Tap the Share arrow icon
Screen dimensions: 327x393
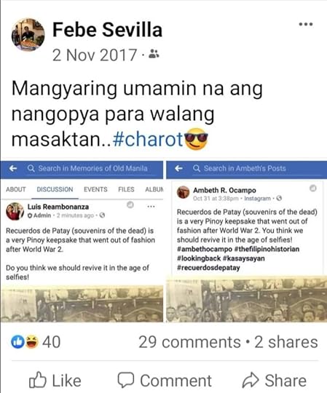[x=251, y=380]
